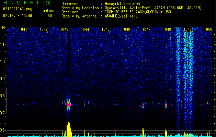Click the 0.7 frequency axis label
The width and height of the screenshot is (216, 137).
click(3, 113)
